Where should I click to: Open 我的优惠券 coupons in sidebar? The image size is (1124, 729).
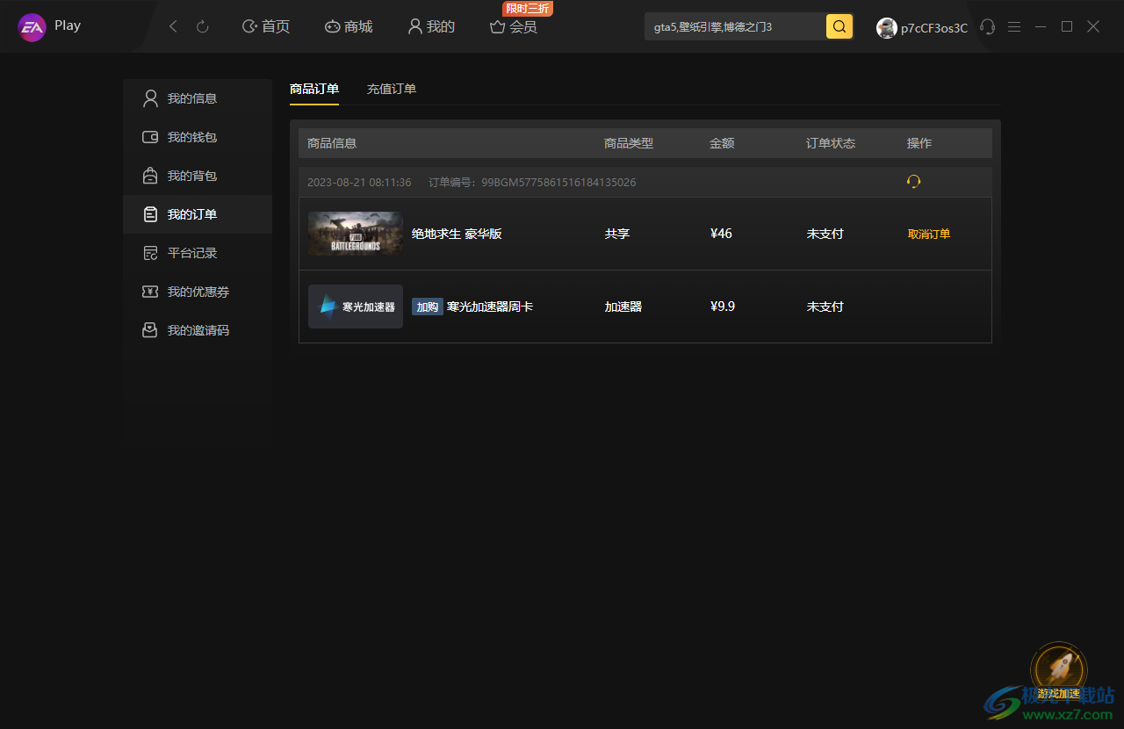(198, 292)
